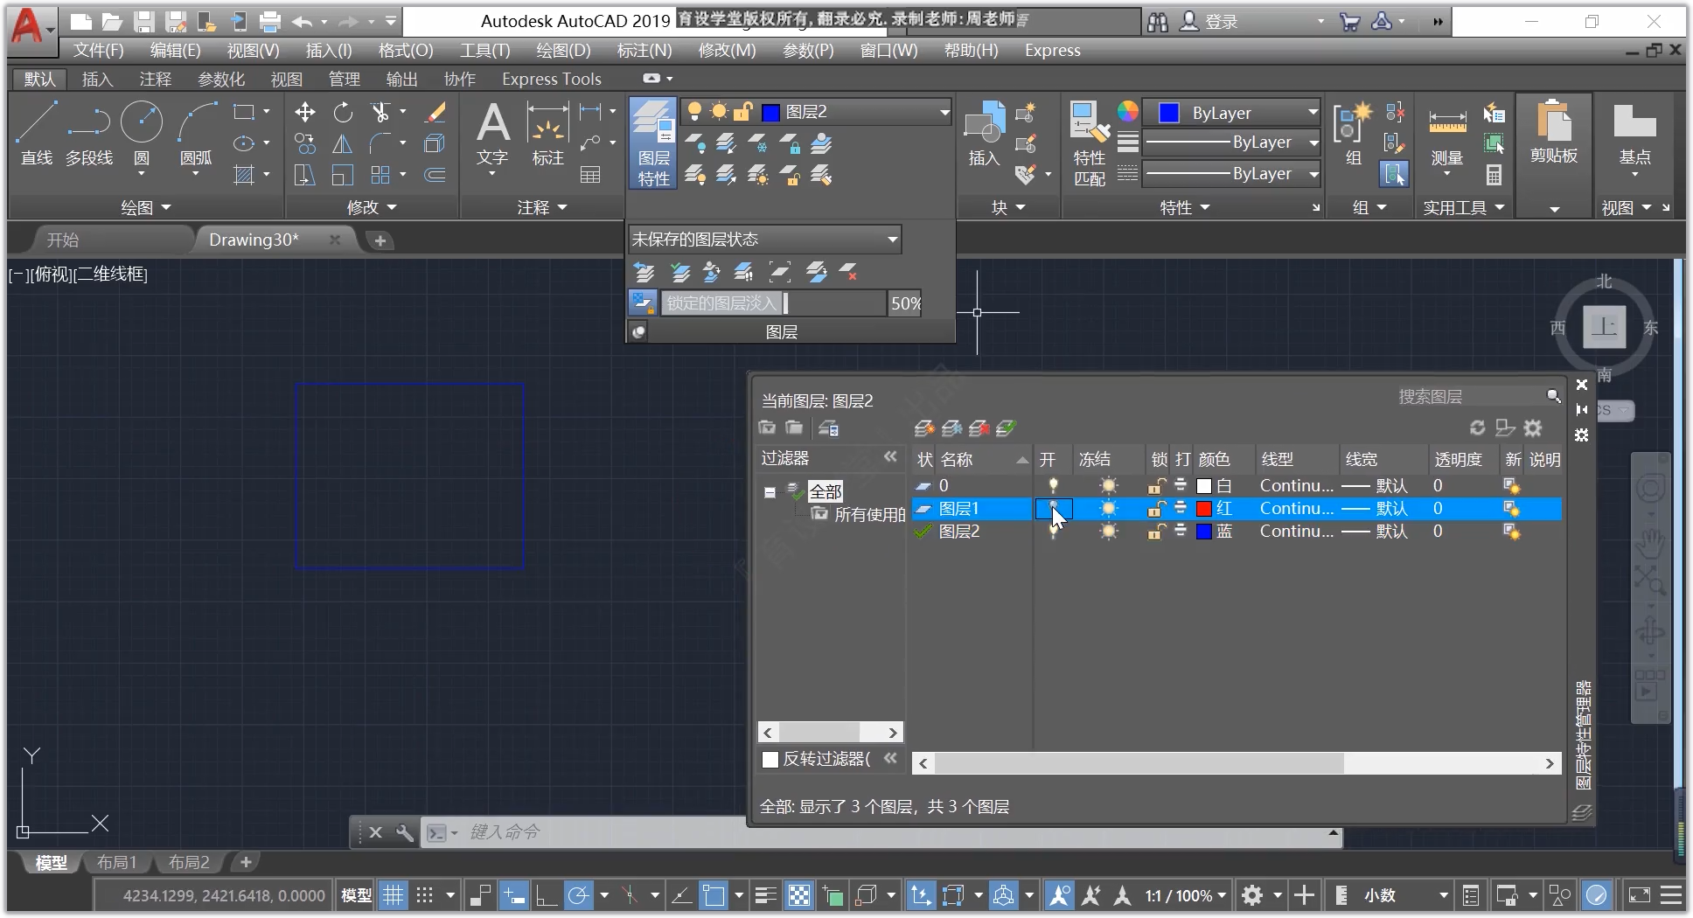Toggle lock icon for layer 图层1
1693x918 pixels.
point(1156,508)
